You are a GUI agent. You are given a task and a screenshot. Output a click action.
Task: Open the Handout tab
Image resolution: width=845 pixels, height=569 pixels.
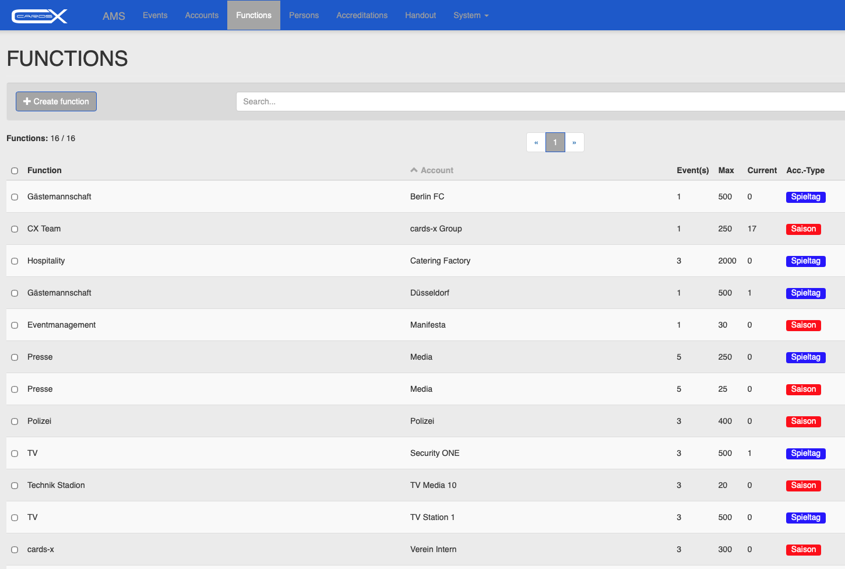click(420, 15)
